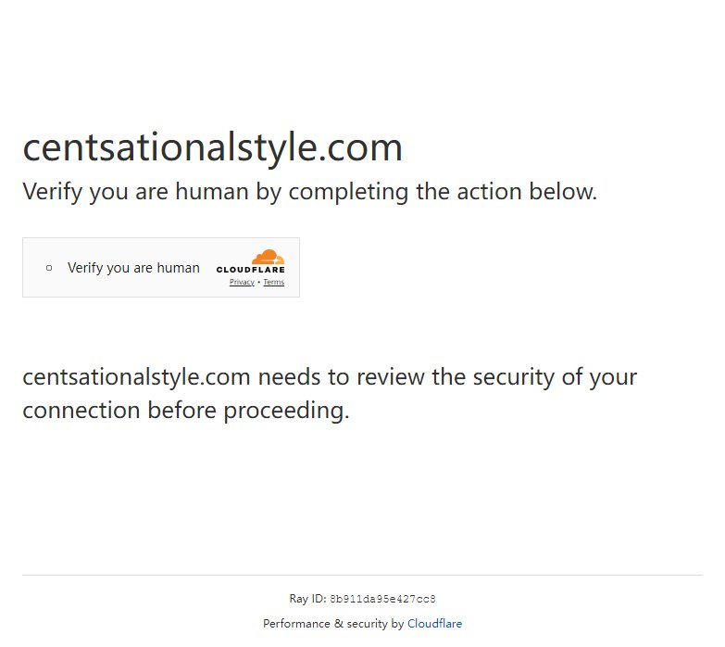Click the Ray ID value 8b911da95e427cc8
This screenshot has height=647, width=725.
click(x=382, y=600)
